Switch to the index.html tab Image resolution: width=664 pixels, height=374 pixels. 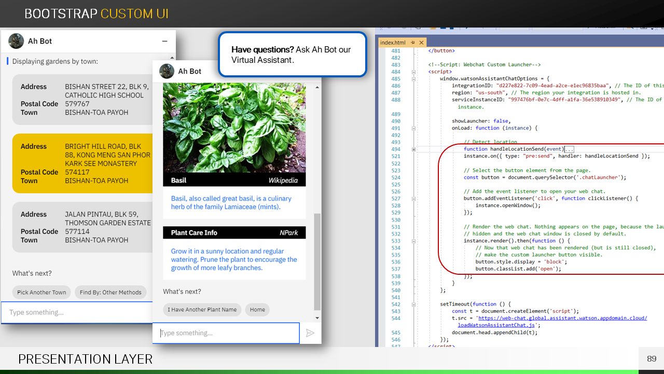[393, 43]
